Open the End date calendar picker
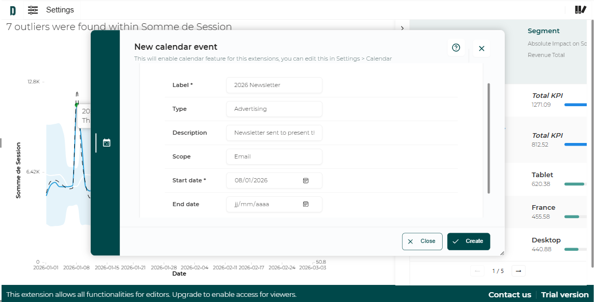Viewport: 594px width, 302px height. tap(306, 204)
